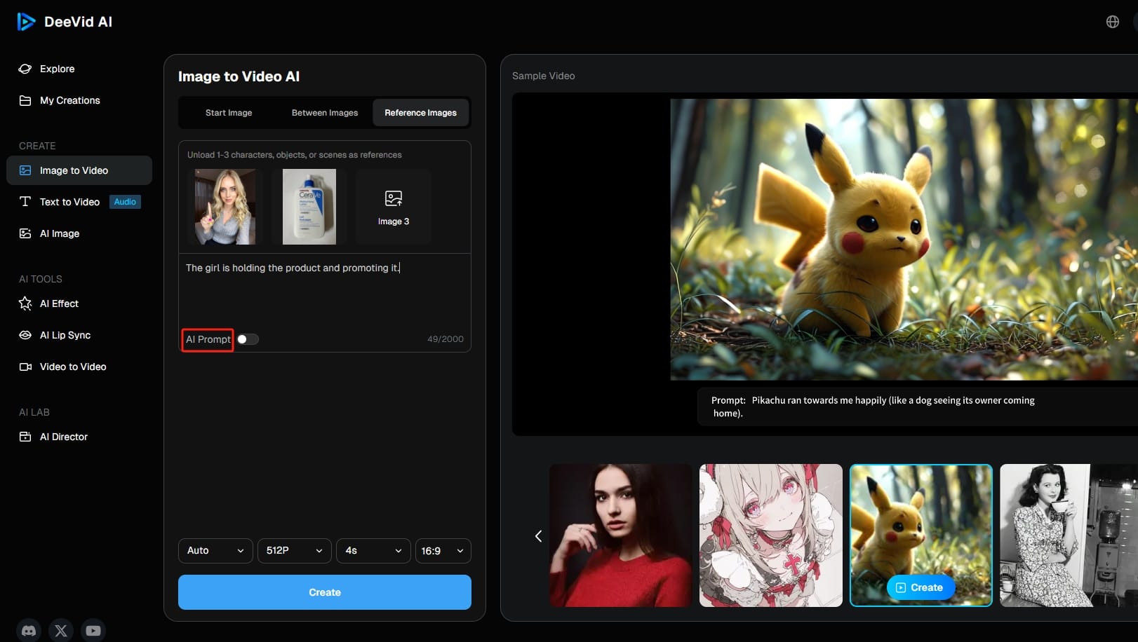Select the Reference Images tab
The width and height of the screenshot is (1138, 642).
[420, 113]
